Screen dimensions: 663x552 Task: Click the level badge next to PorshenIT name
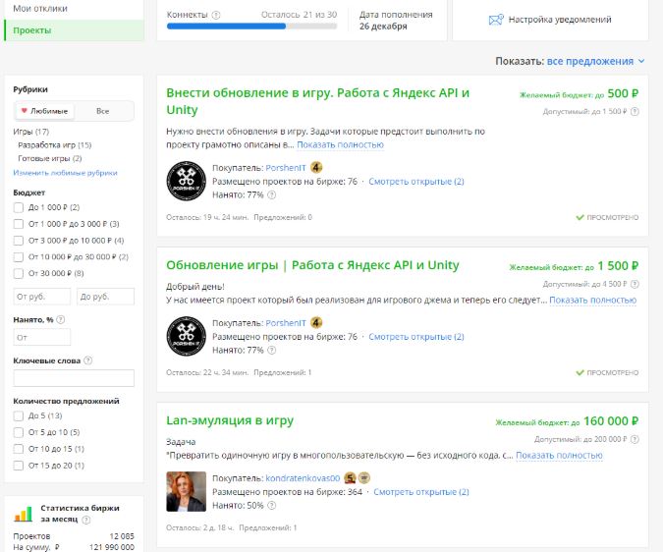pos(316,168)
